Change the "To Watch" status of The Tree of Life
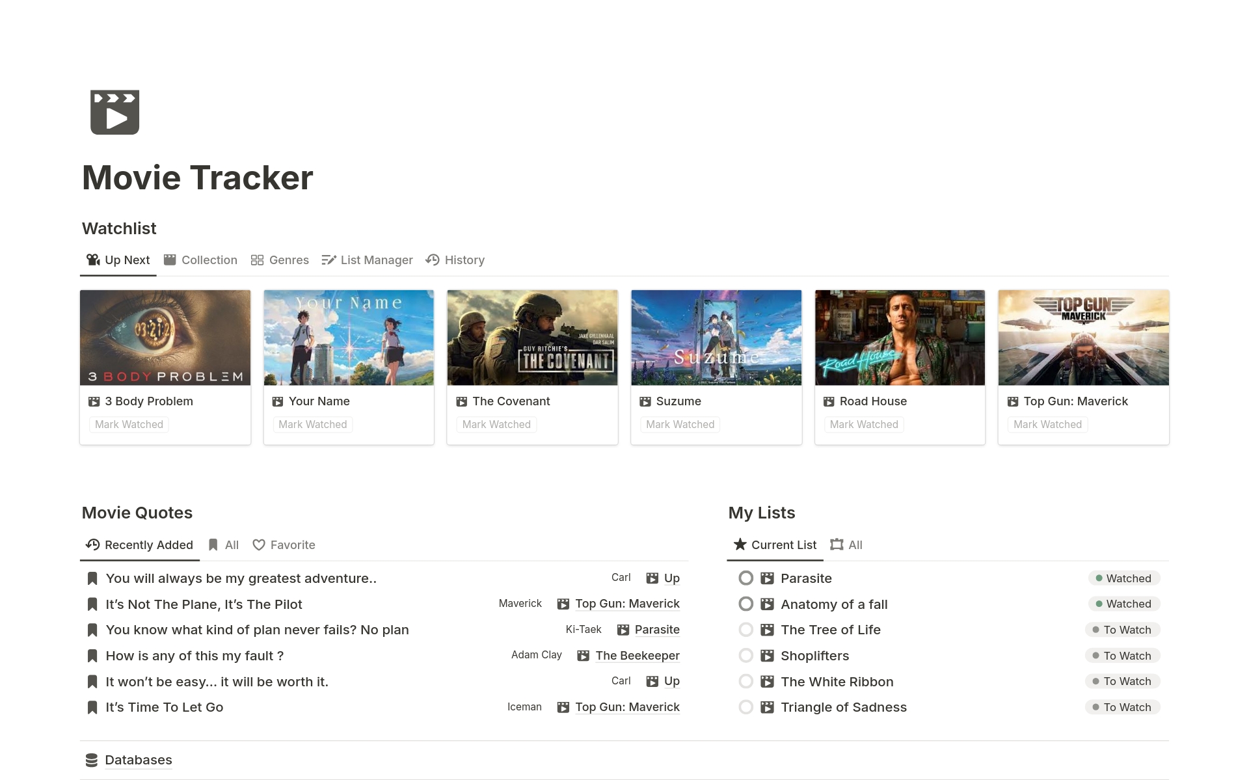Viewport: 1249px width, 780px height. [1122, 630]
